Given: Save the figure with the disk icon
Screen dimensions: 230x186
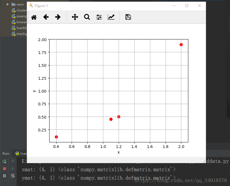Looking at the screenshot, I should [x=128, y=17].
